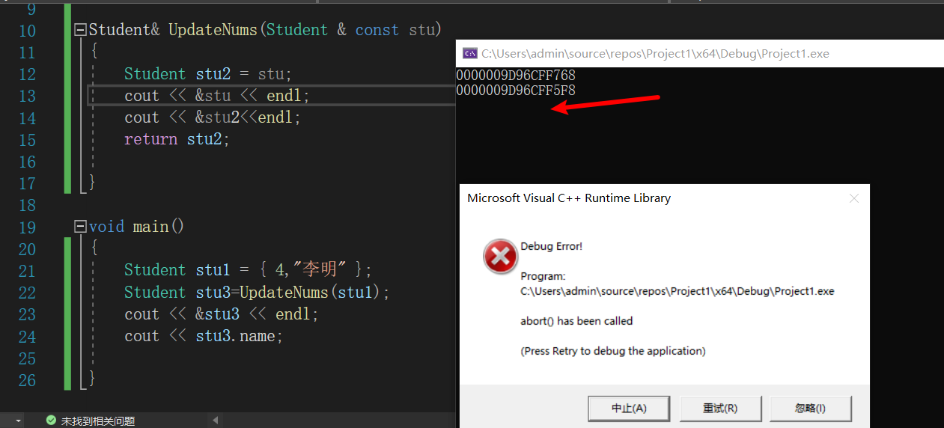Click '(Press Retry to debug the application)' text

613,351
